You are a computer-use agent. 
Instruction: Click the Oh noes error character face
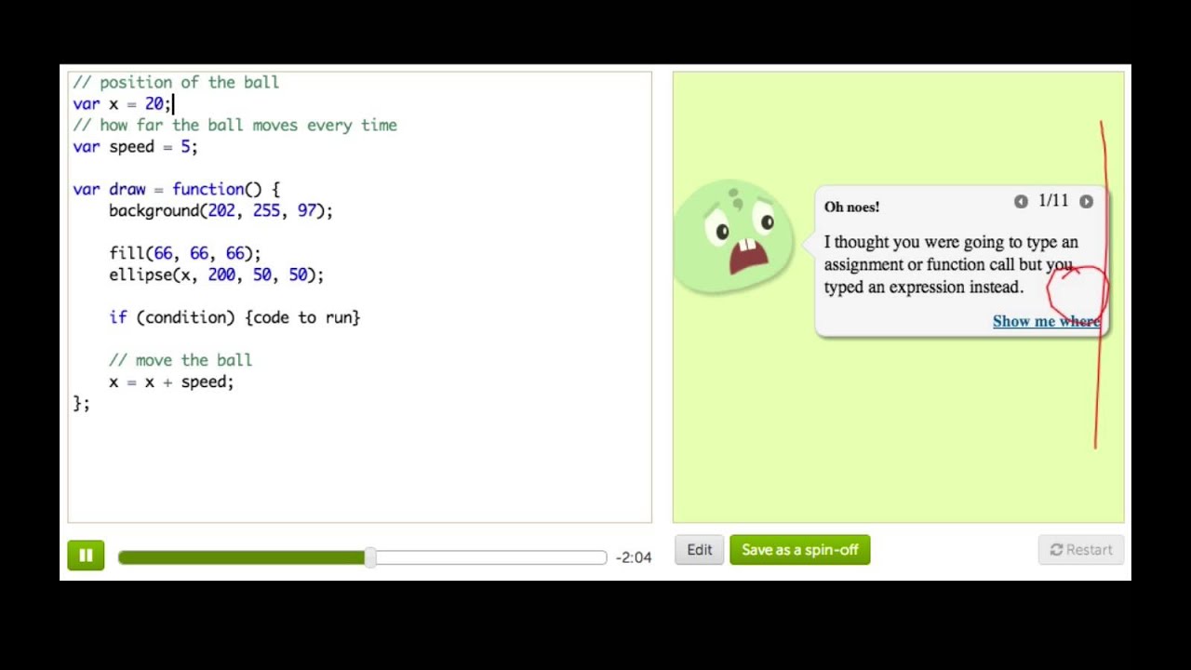tap(733, 237)
